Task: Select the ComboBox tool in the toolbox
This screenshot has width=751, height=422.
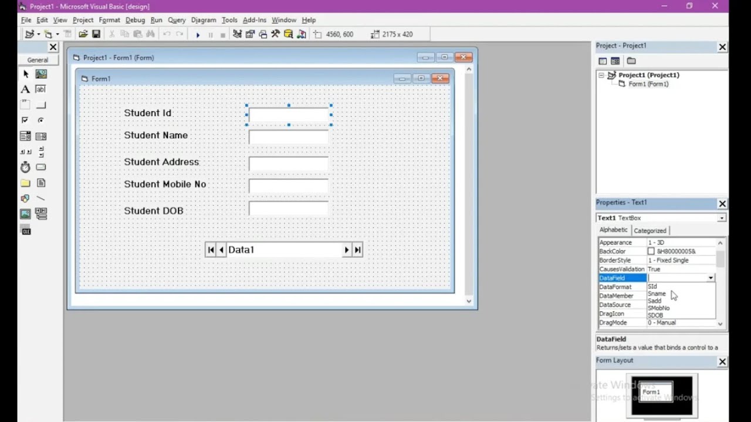Action: tap(25, 136)
